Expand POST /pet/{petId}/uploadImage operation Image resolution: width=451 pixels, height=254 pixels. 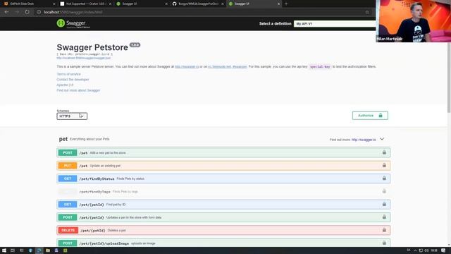(223, 243)
